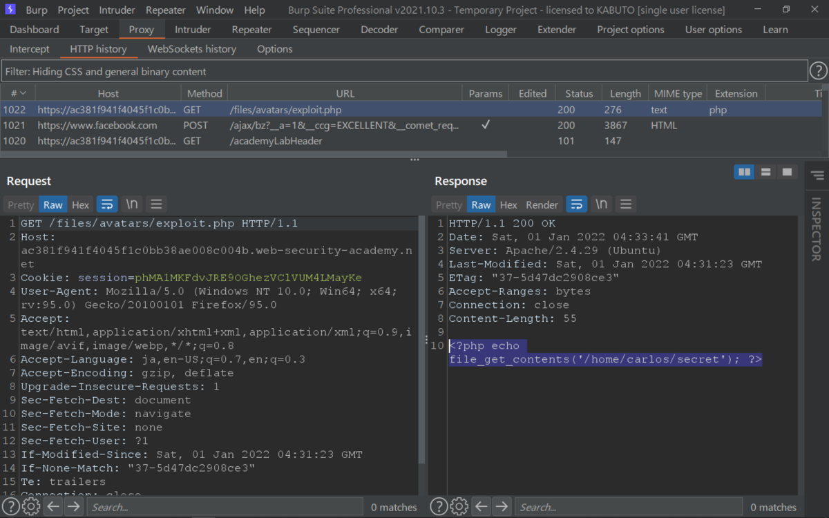Switch to the Logger tab
The width and height of the screenshot is (829, 518).
click(501, 30)
